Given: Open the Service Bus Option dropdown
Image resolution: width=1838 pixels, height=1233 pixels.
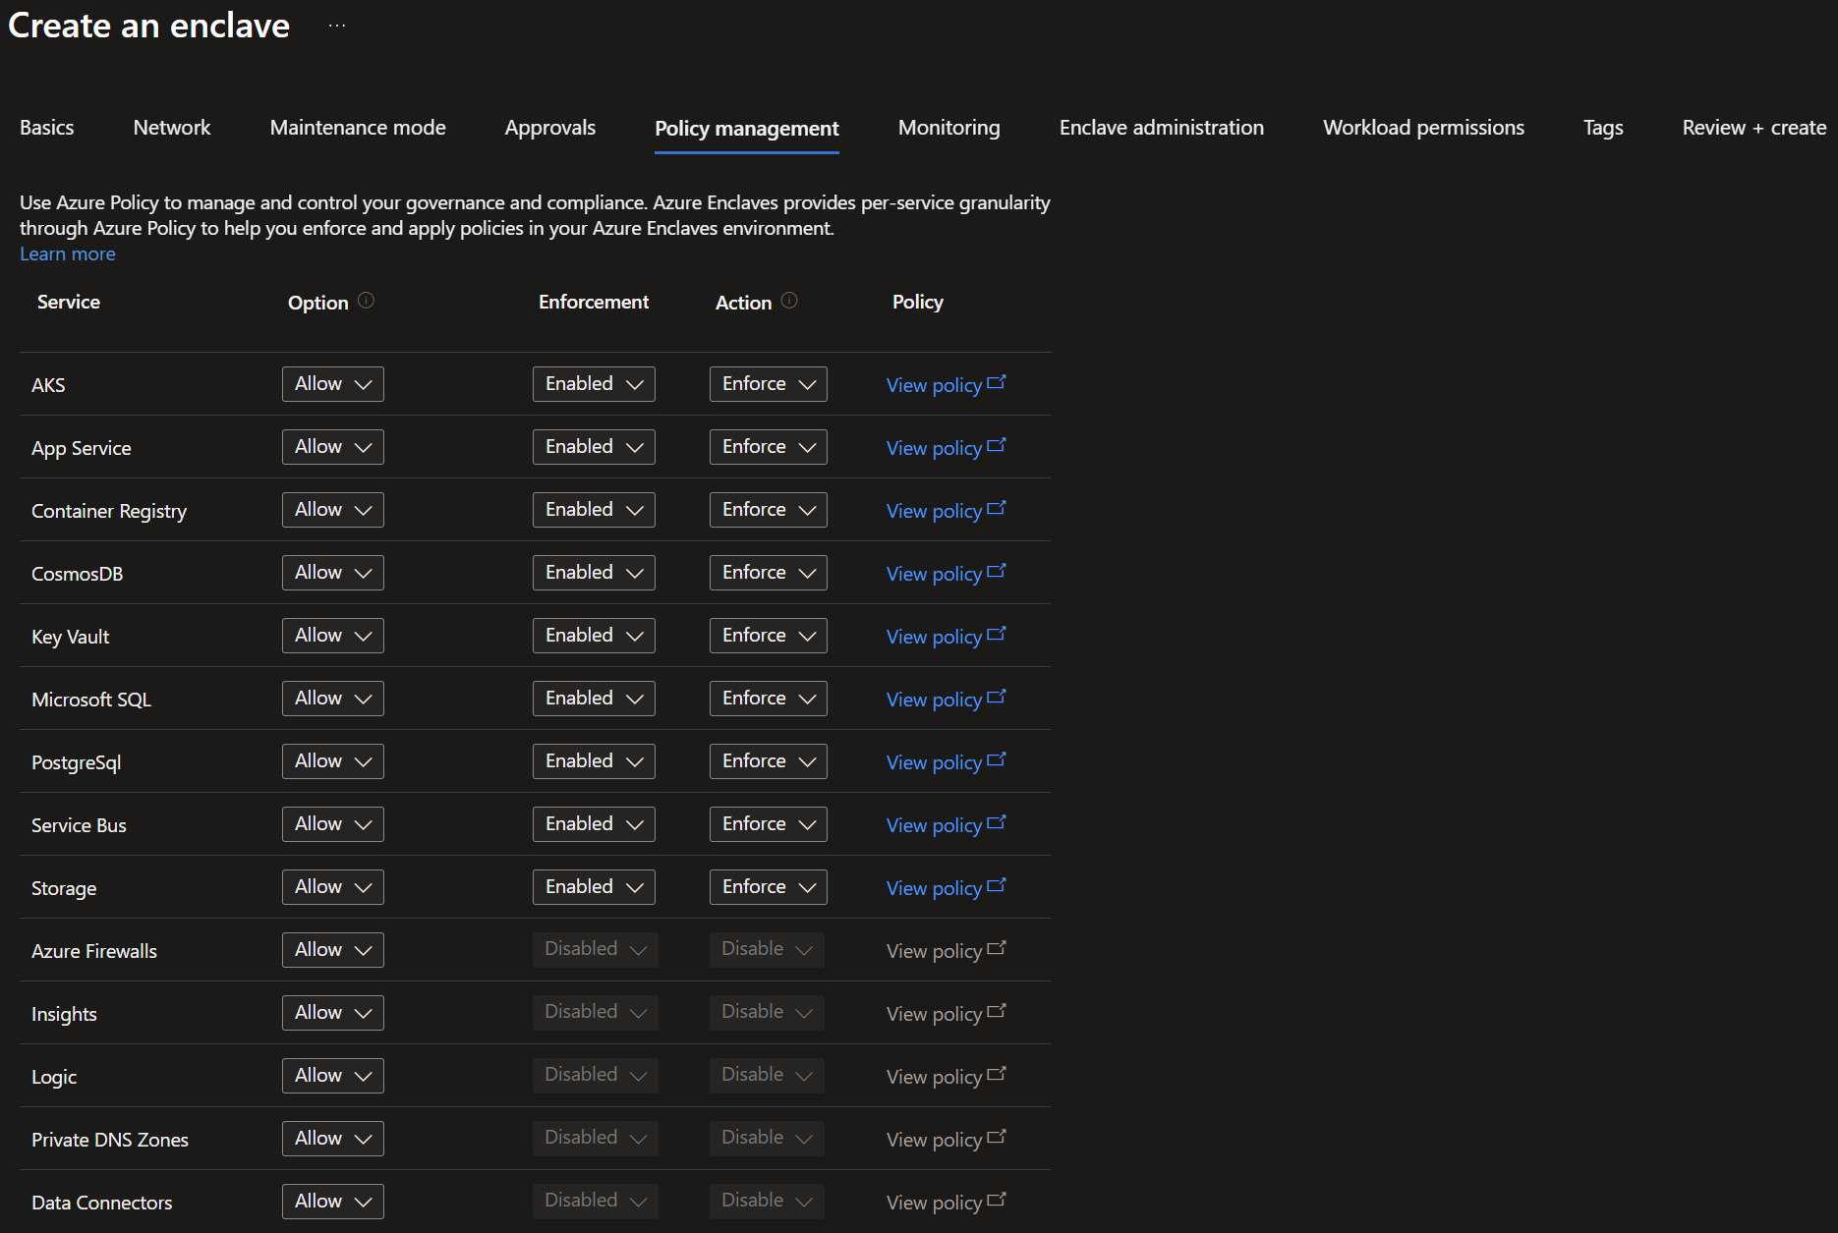Looking at the screenshot, I should click(x=333, y=824).
